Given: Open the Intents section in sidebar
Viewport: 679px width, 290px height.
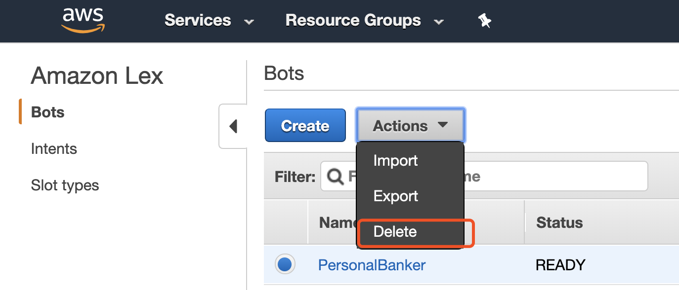Looking at the screenshot, I should click(54, 149).
